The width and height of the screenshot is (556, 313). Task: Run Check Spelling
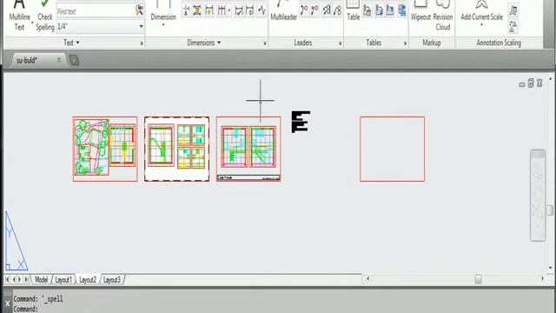(44, 16)
